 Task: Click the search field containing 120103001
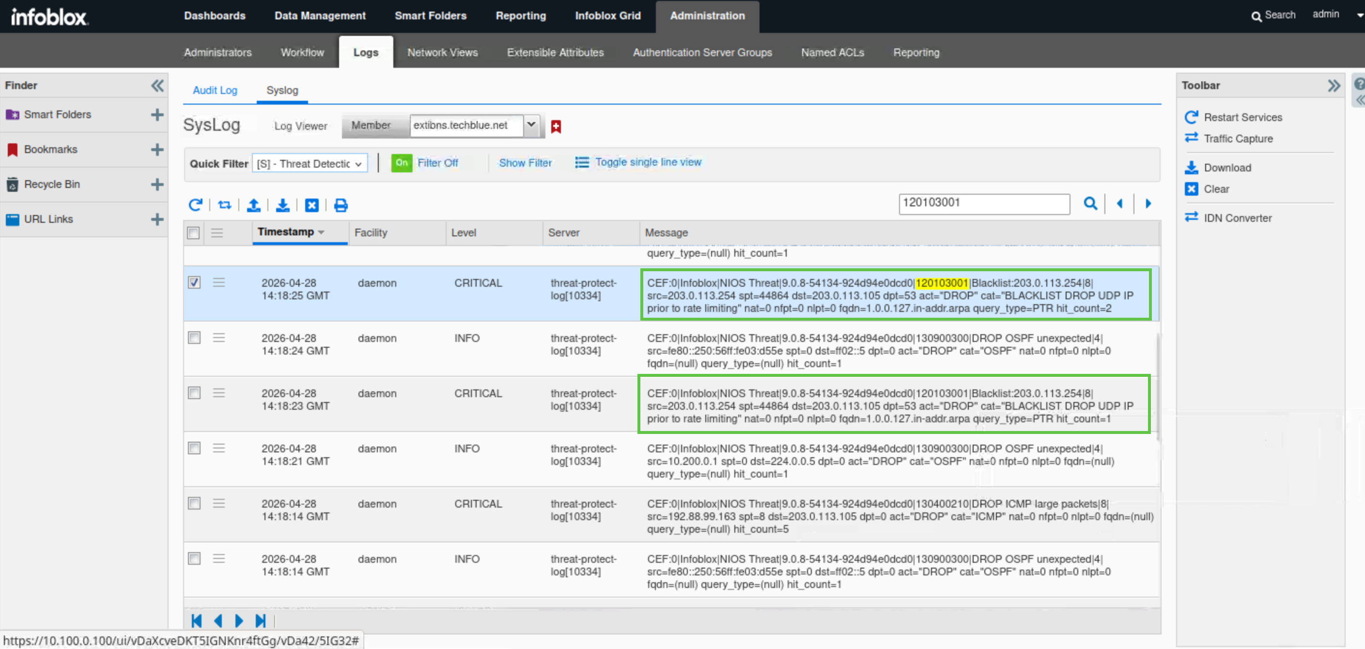point(984,203)
